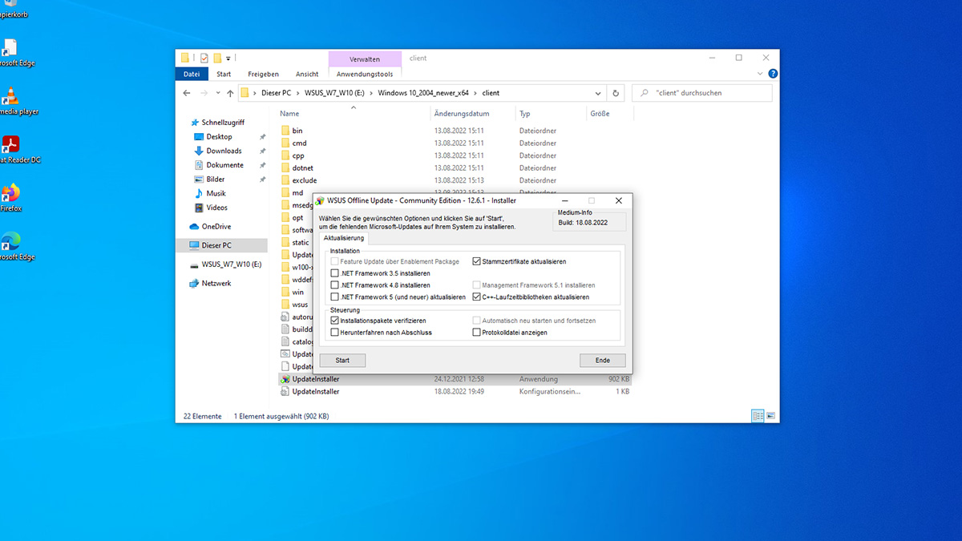Check Protokolldatei anzeigen option
This screenshot has height=541, width=962.
476,333
